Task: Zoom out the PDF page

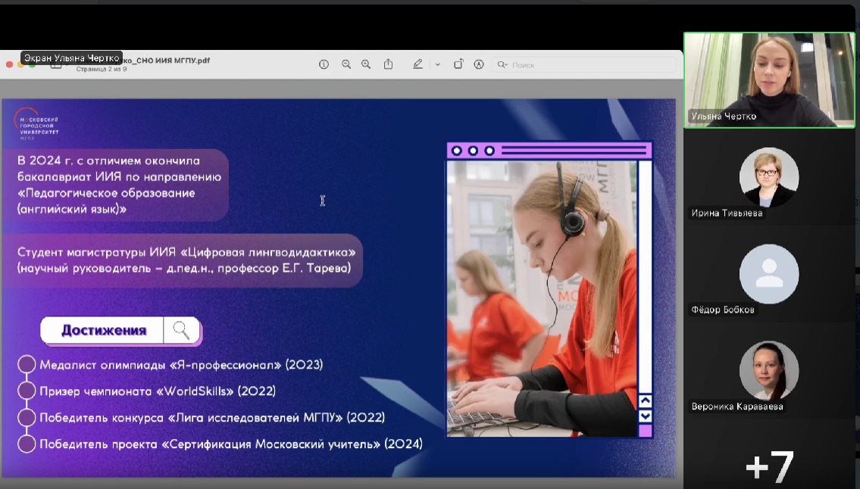Action: (346, 64)
